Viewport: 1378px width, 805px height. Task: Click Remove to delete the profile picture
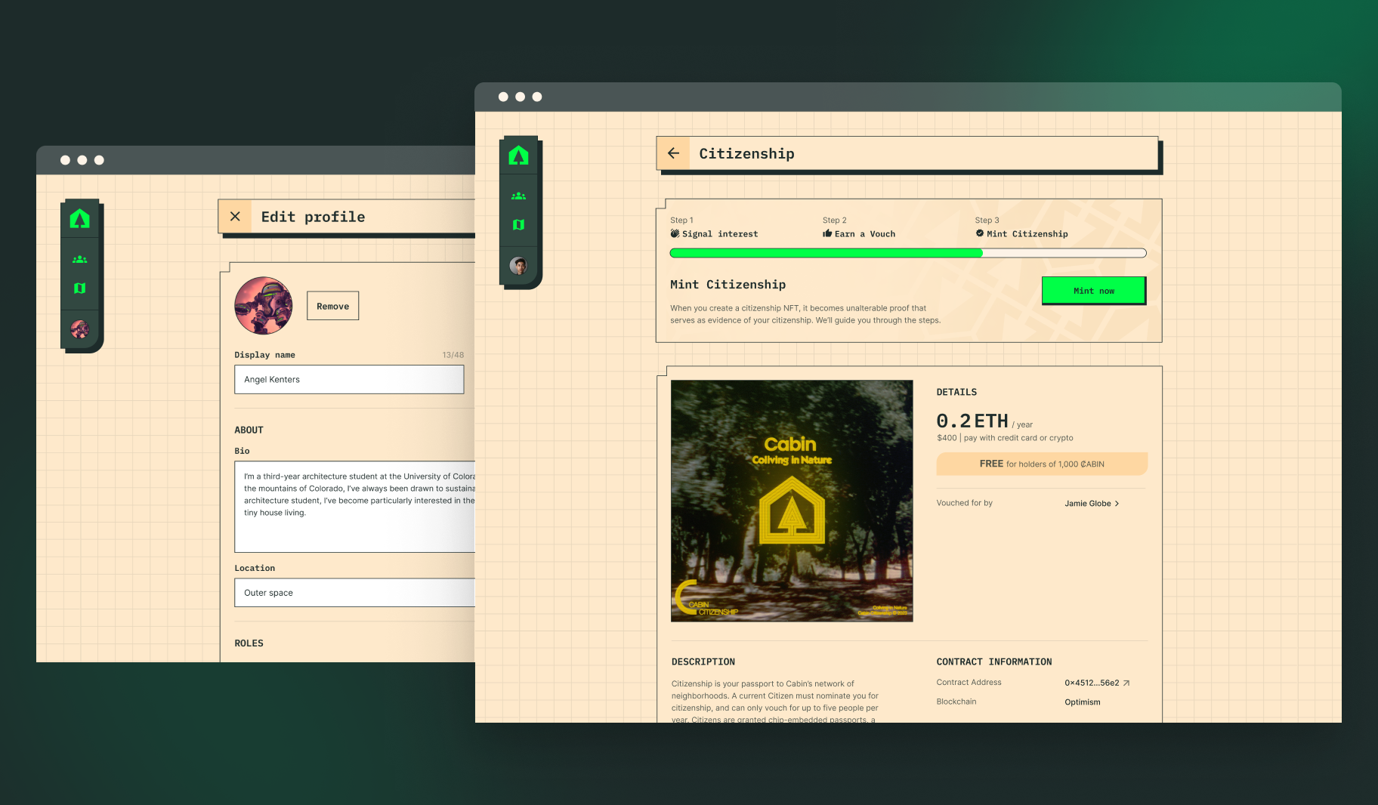click(332, 306)
